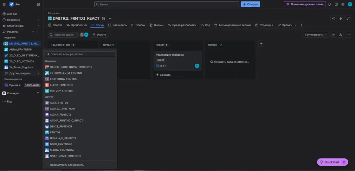Open the help question mark icon
This screenshot has width=355, height=171.
[336, 4]
